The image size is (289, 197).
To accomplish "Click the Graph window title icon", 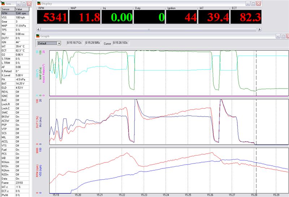I will (x=38, y=36).
